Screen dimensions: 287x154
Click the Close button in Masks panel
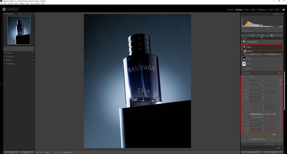(280, 144)
